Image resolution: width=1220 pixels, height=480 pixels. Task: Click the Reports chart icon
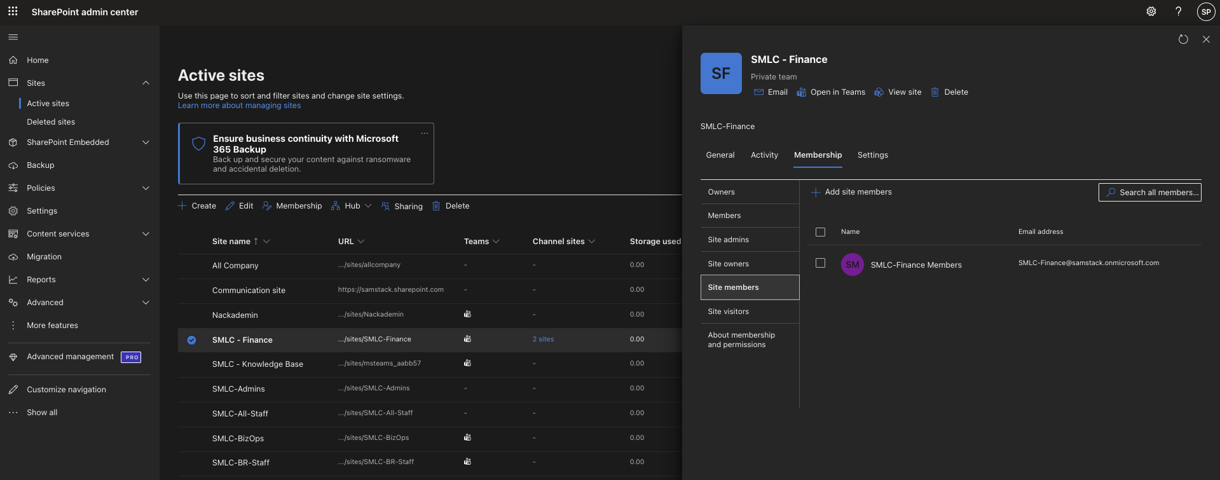pyautogui.click(x=13, y=280)
